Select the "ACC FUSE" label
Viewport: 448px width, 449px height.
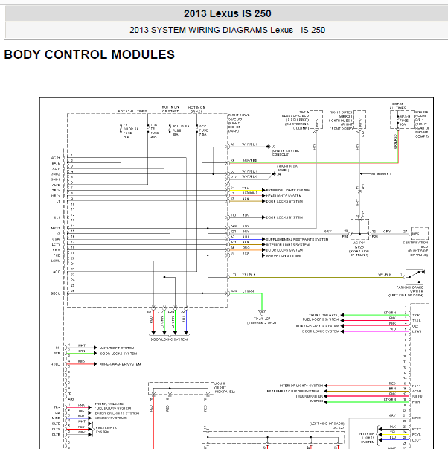tap(203, 130)
